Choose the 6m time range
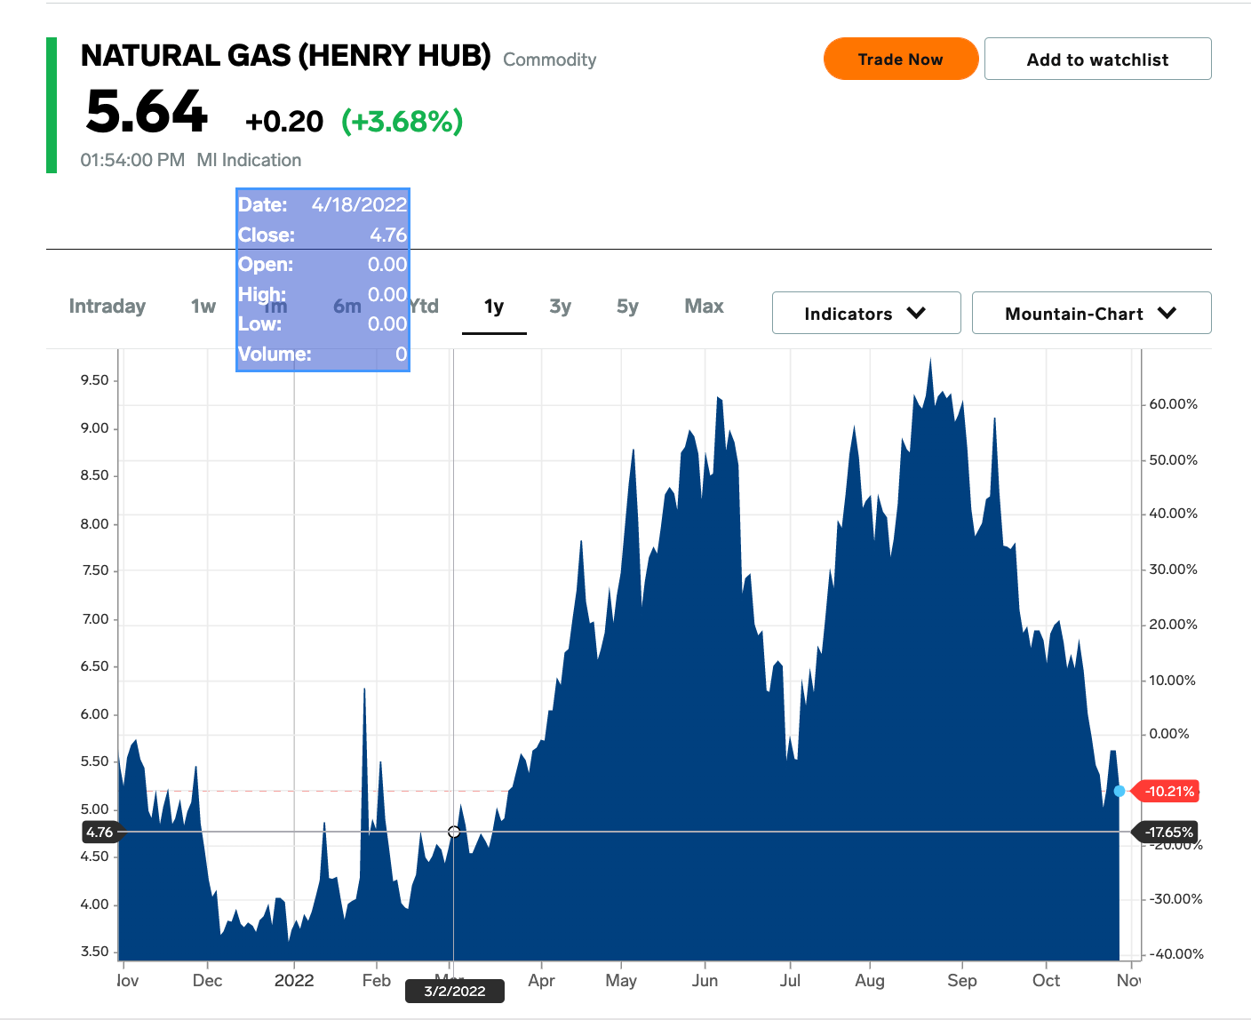Image resolution: width=1251 pixels, height=1020 pixels. [x=347, y=307]
